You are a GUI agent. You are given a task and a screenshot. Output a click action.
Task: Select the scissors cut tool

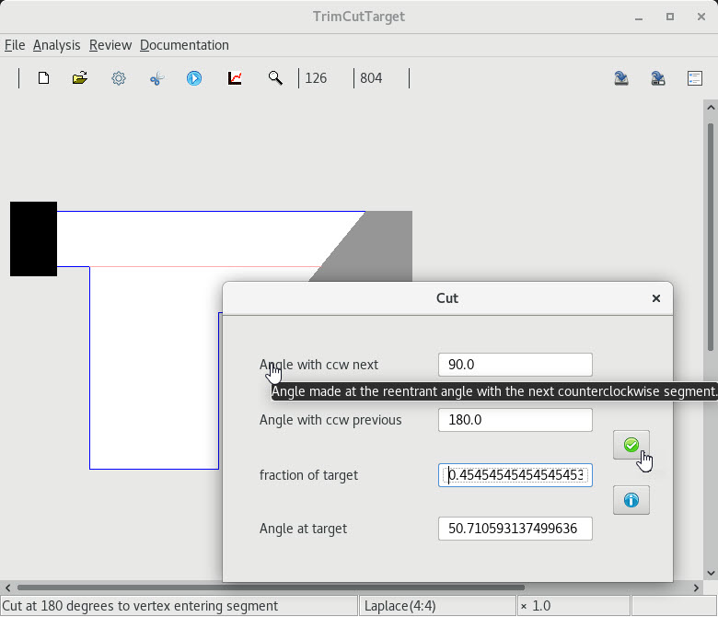click(x=156, y=78)
